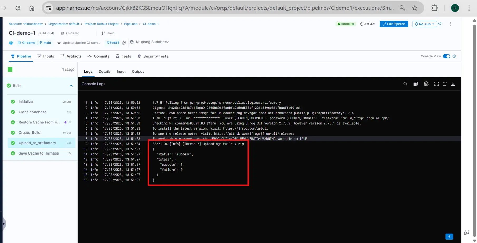Copy console logs to clipboard
The height and width of the screenshot is (243, 477).
(x=416, y=84)
